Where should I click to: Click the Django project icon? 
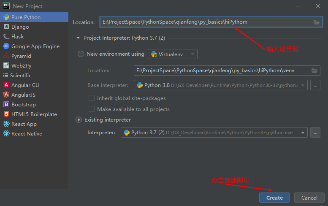(x=6, y=27)
